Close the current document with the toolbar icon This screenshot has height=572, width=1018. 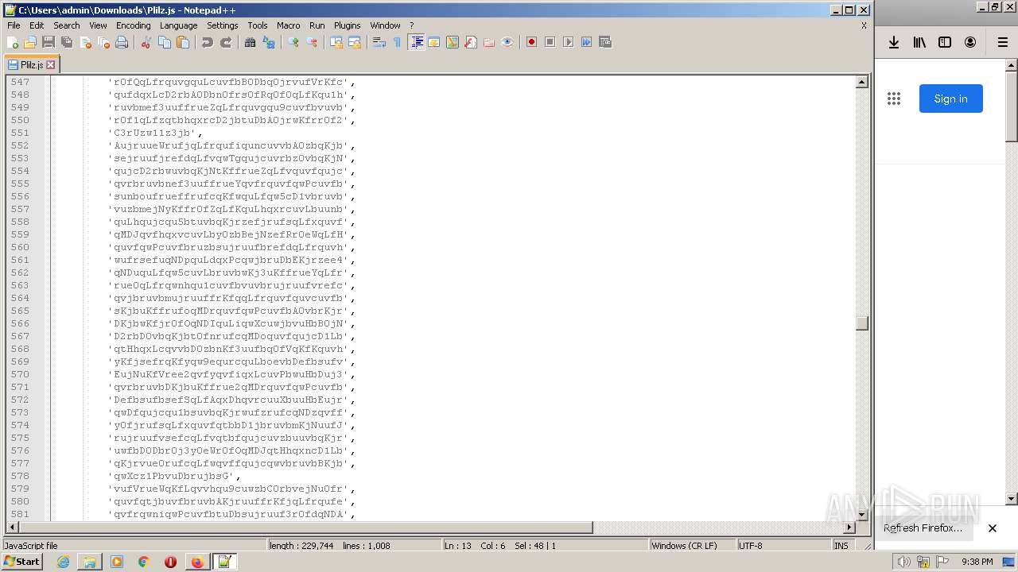[85, 42]
